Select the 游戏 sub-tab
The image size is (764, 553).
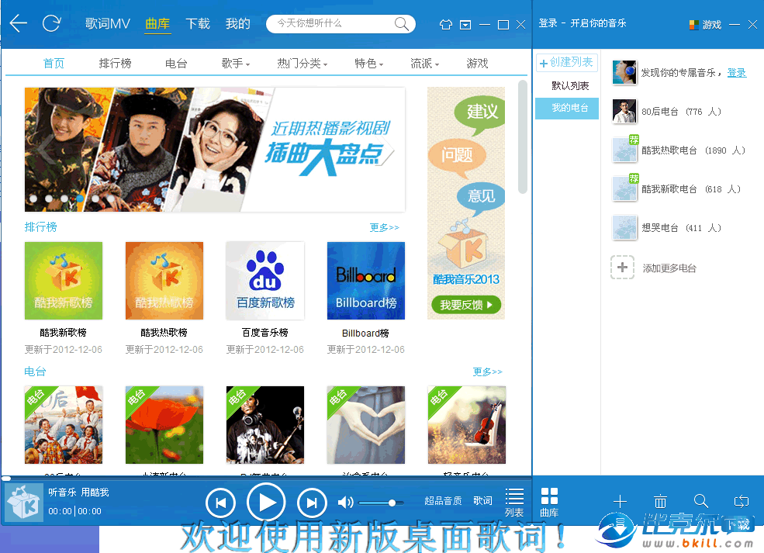(477, 64)
